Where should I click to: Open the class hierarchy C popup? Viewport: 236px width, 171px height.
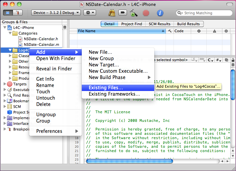[210, 60]
